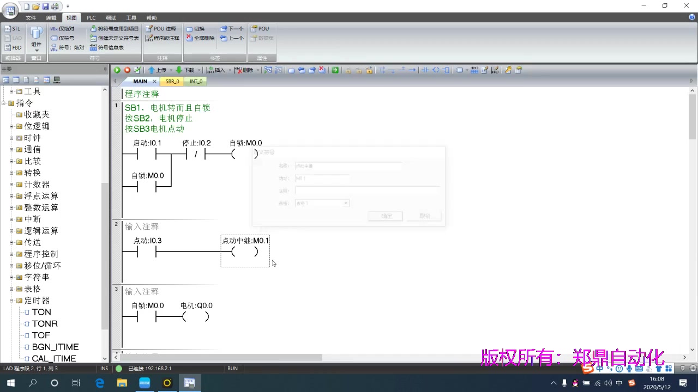
Task: Click 将符号应用到项目
Action: (x=115, y=29)
